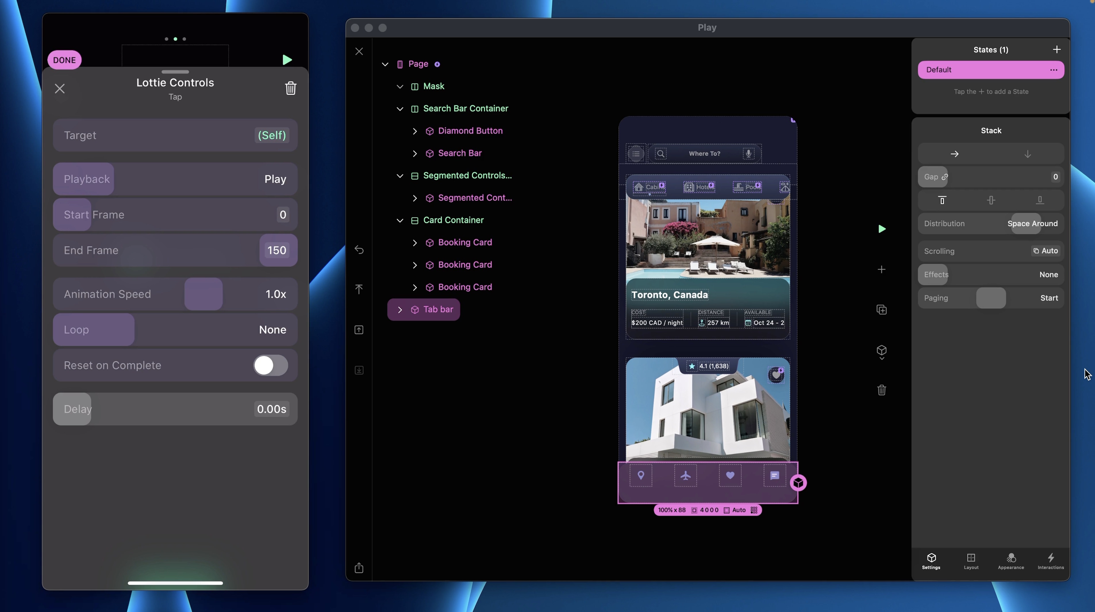
Task: Expand the Diamond Button layer
Action: click(x=414, y=131)
